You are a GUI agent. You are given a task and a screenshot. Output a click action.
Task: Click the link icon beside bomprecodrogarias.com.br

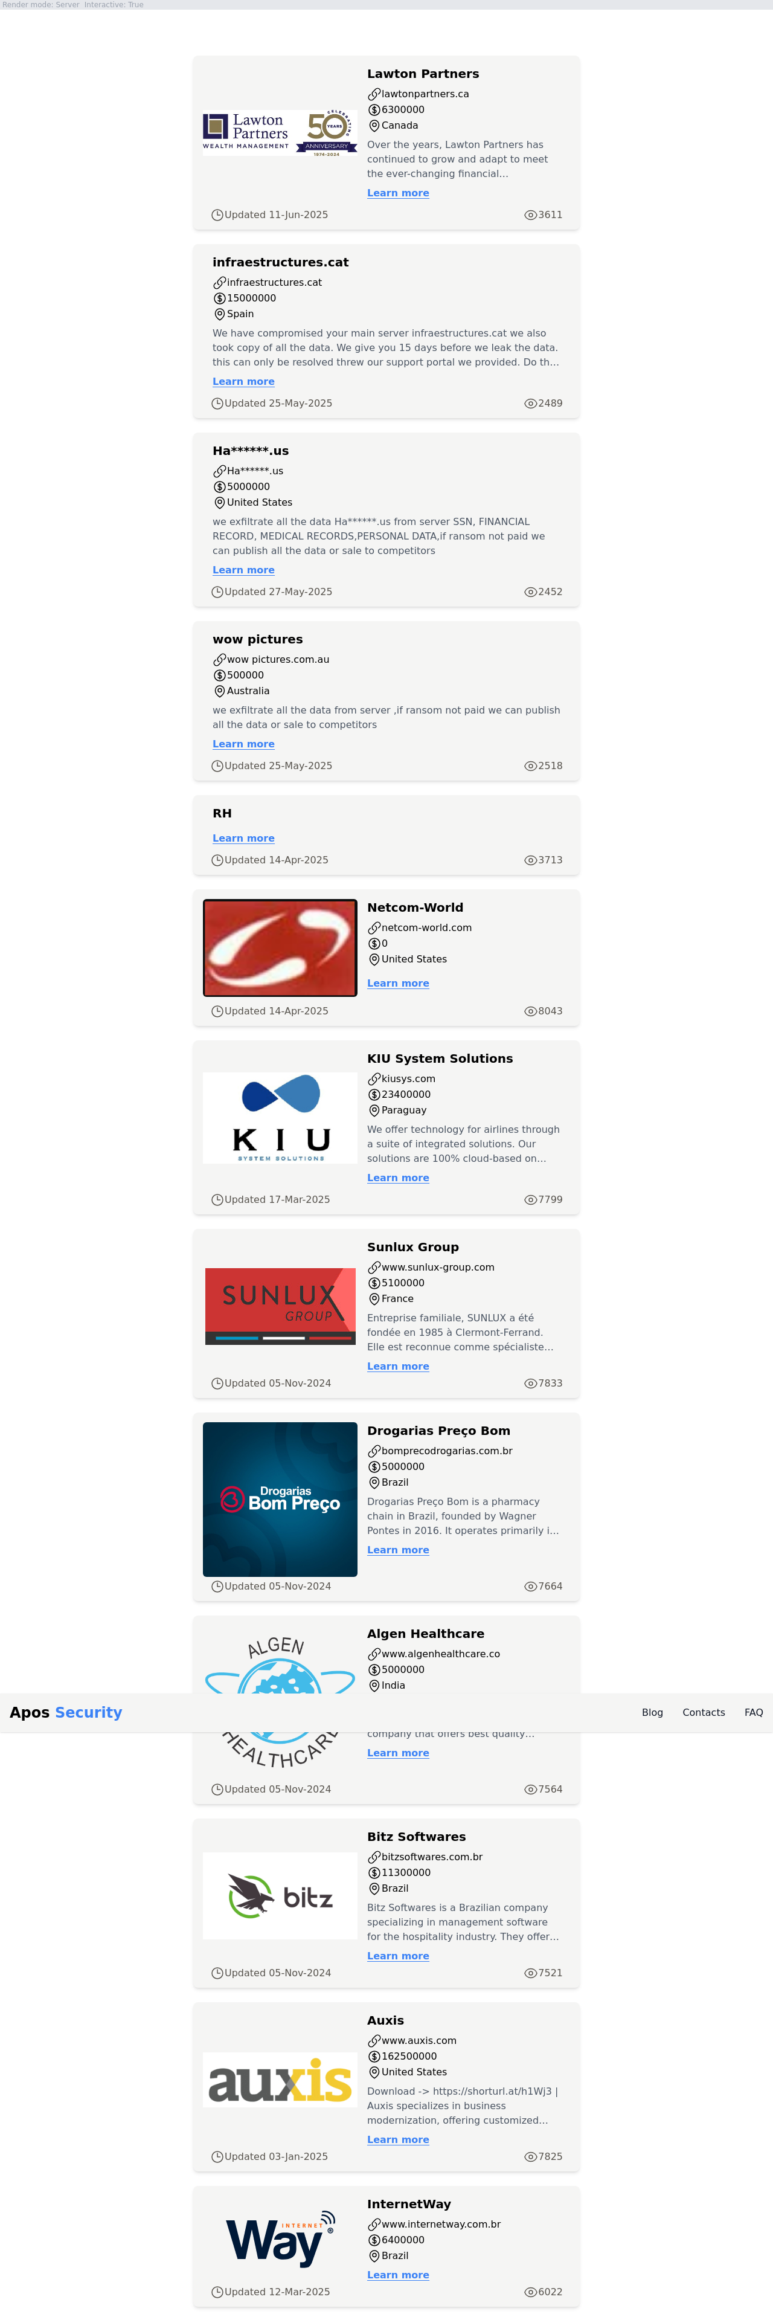click(373, 1451)
